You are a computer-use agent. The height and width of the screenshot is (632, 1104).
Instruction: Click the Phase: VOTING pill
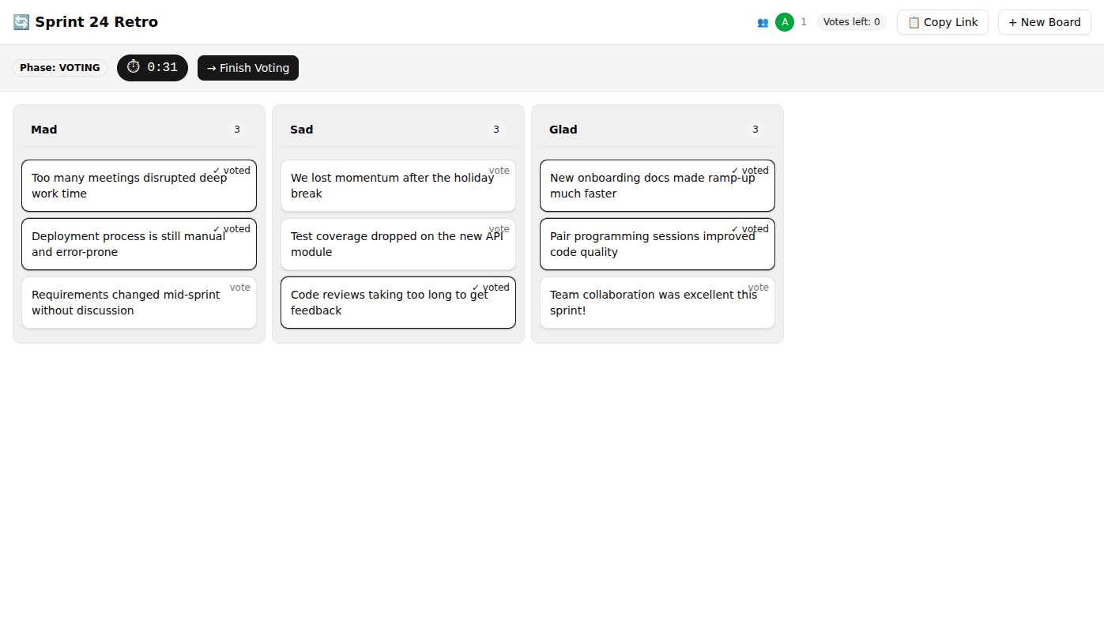tap(59, 67)
